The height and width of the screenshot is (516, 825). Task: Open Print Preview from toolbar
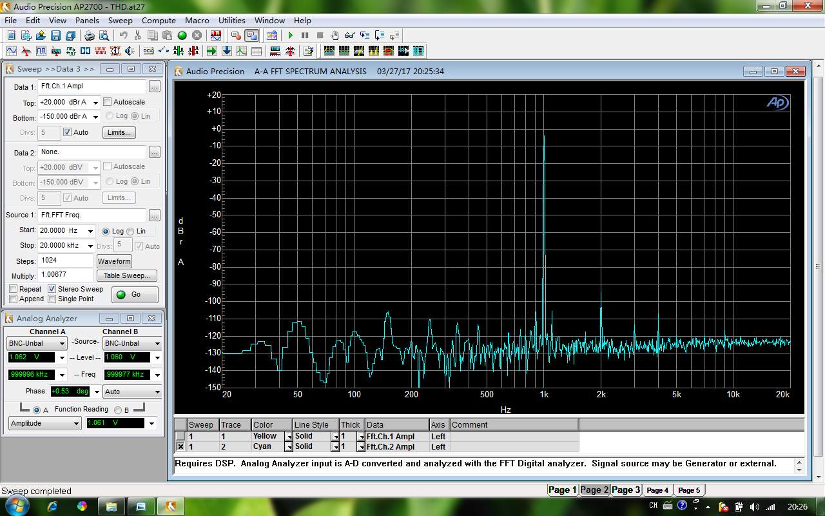104,35
